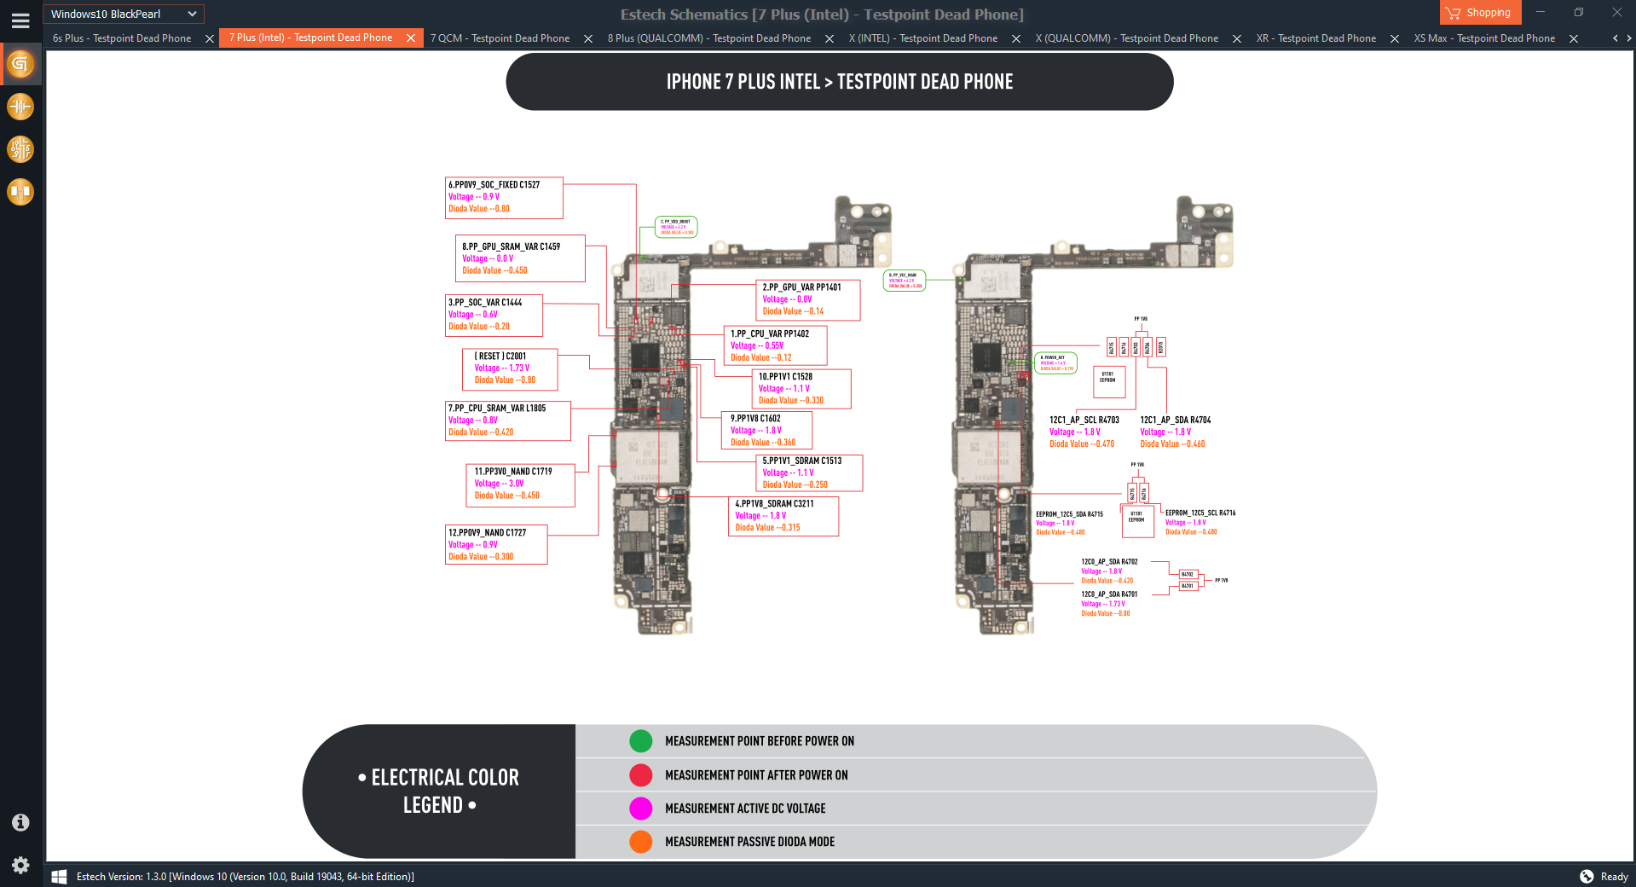Switch to XR Testpoint Dead Phone tab
Viewport: 1636px width, 887px height.
(1316, 38)
